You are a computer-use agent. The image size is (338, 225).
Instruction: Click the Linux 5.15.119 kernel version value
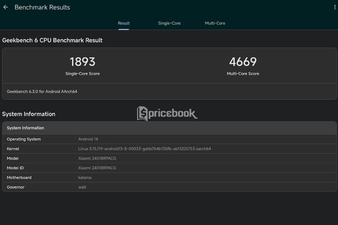[x=145, y=149]
